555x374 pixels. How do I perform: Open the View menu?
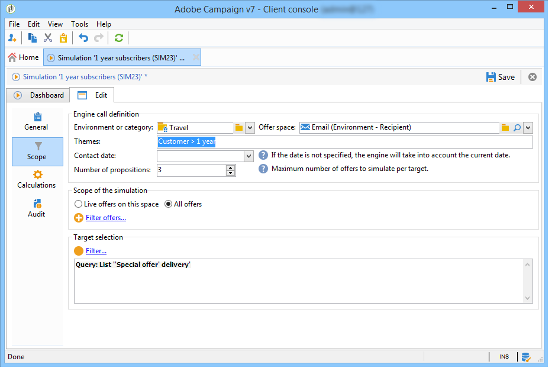click(55, 24)
